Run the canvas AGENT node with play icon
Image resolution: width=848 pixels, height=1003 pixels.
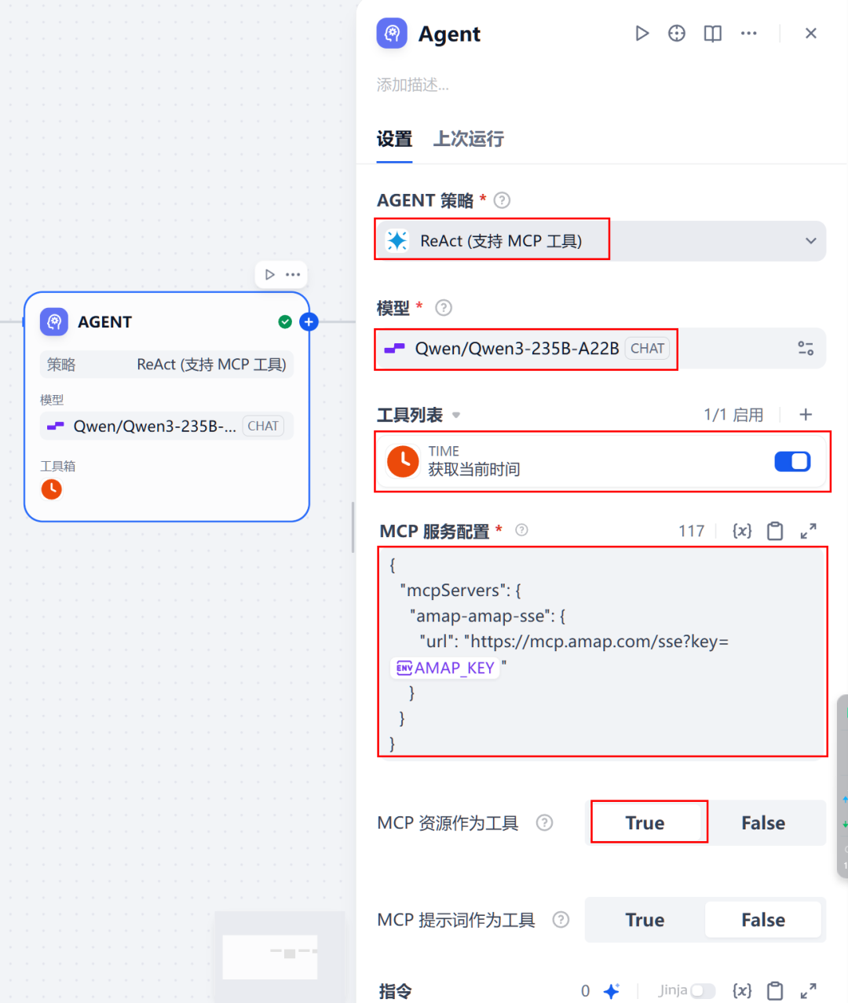(x=269, y=275)
